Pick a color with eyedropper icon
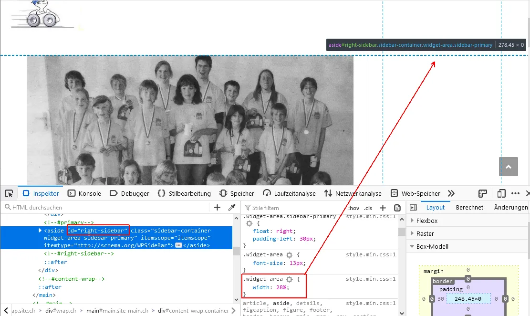This screenshot has height=316, width=530. click(232, 207)
